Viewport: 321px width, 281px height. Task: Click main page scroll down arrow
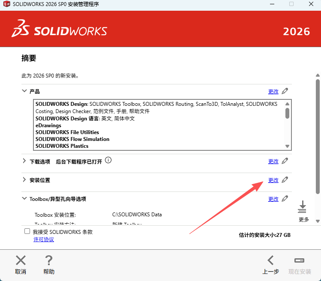click(318, 221)
